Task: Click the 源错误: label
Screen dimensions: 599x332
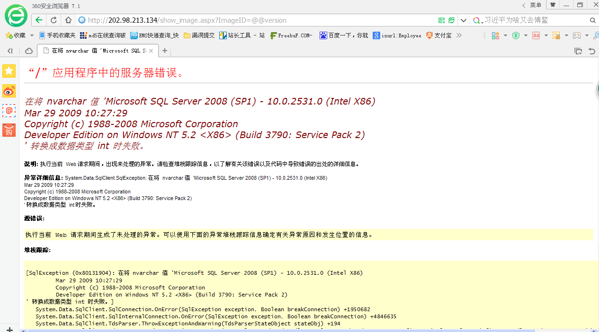Action: (34, 218)
